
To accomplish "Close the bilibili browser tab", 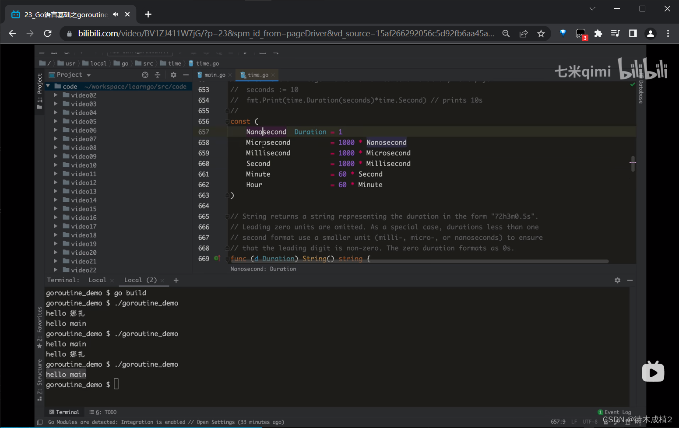I will [x=127, y=14].
